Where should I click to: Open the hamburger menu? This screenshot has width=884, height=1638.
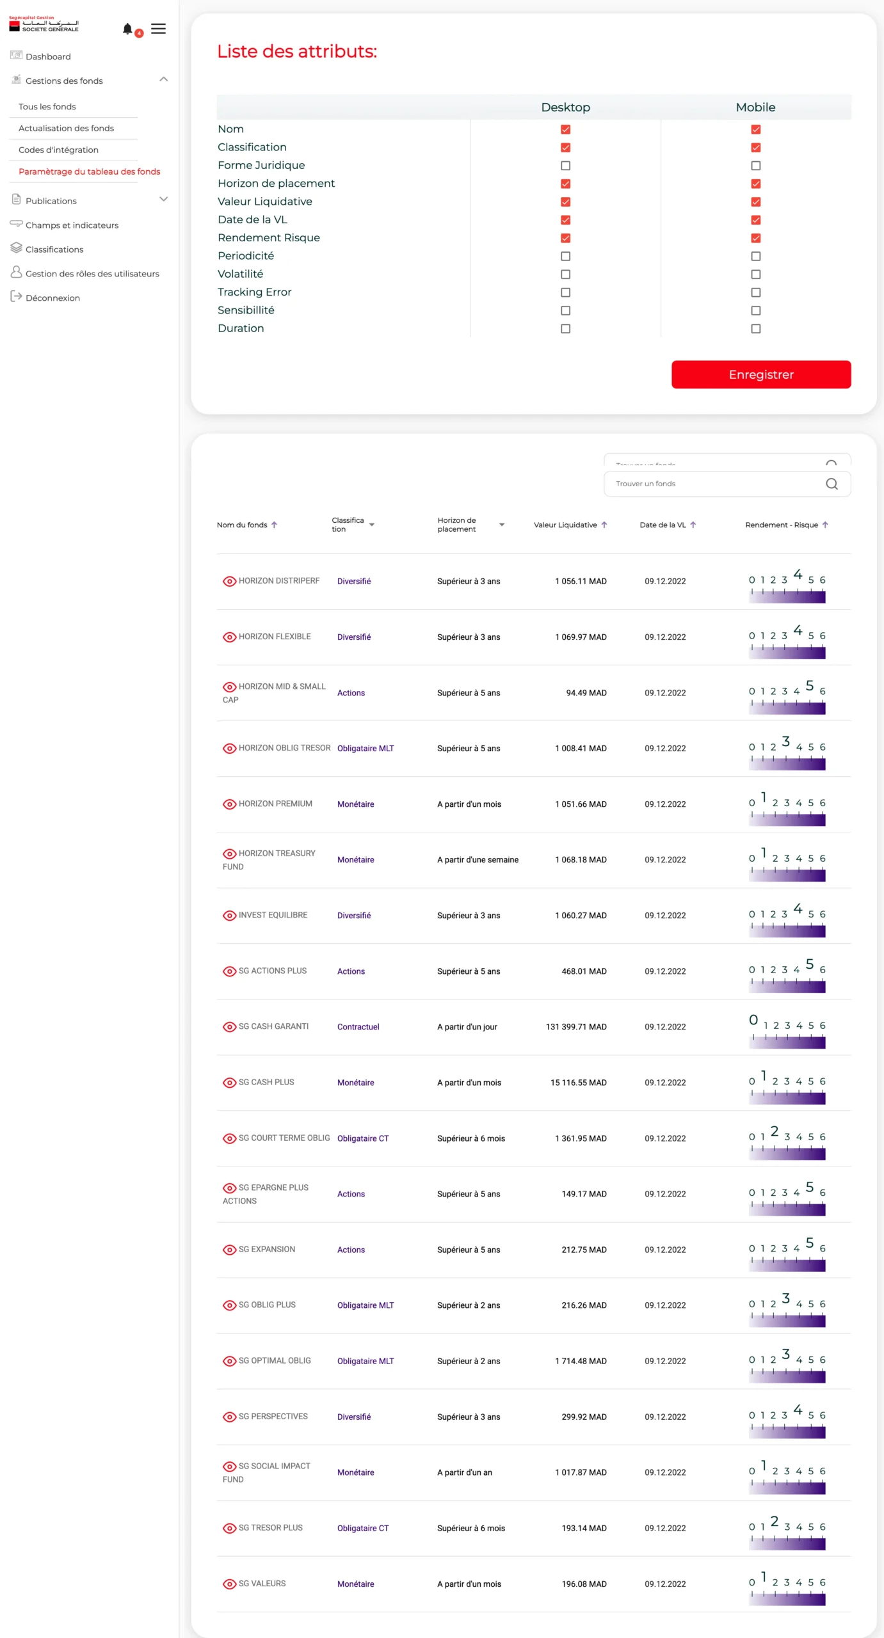click(158, 29)
